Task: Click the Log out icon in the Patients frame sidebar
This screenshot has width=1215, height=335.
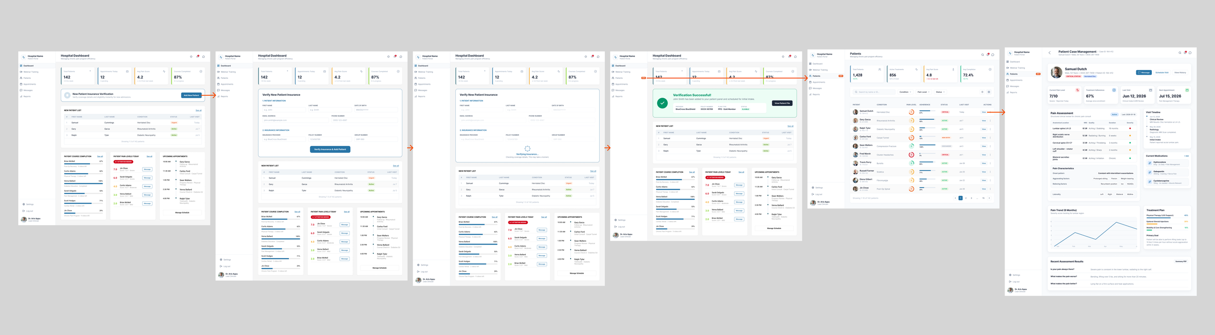Action: click(x=813, y=194)
